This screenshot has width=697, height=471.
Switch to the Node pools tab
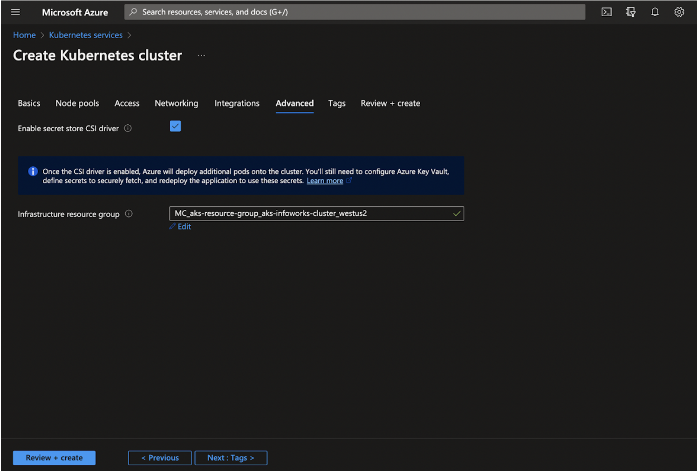coord(77,103)
